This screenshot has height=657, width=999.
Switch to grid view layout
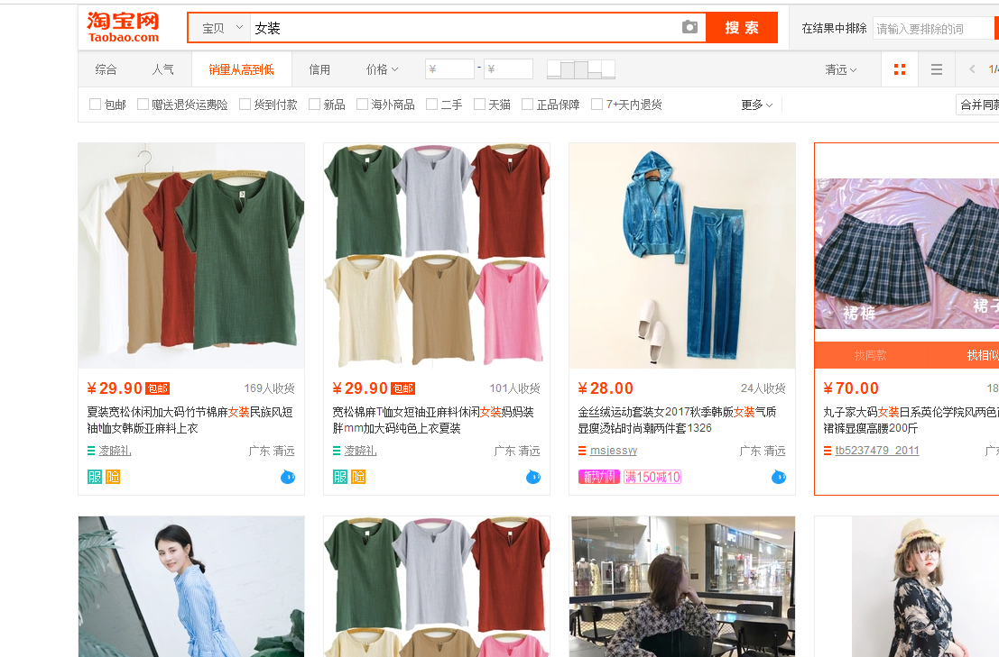900,68
